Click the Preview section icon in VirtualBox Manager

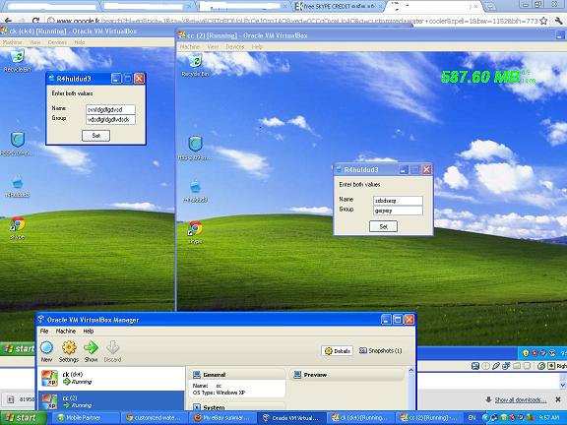coord(297,375)
